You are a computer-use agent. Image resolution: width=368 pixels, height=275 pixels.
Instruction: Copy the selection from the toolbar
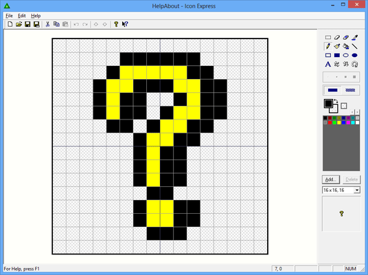click(x=56, y=24)
